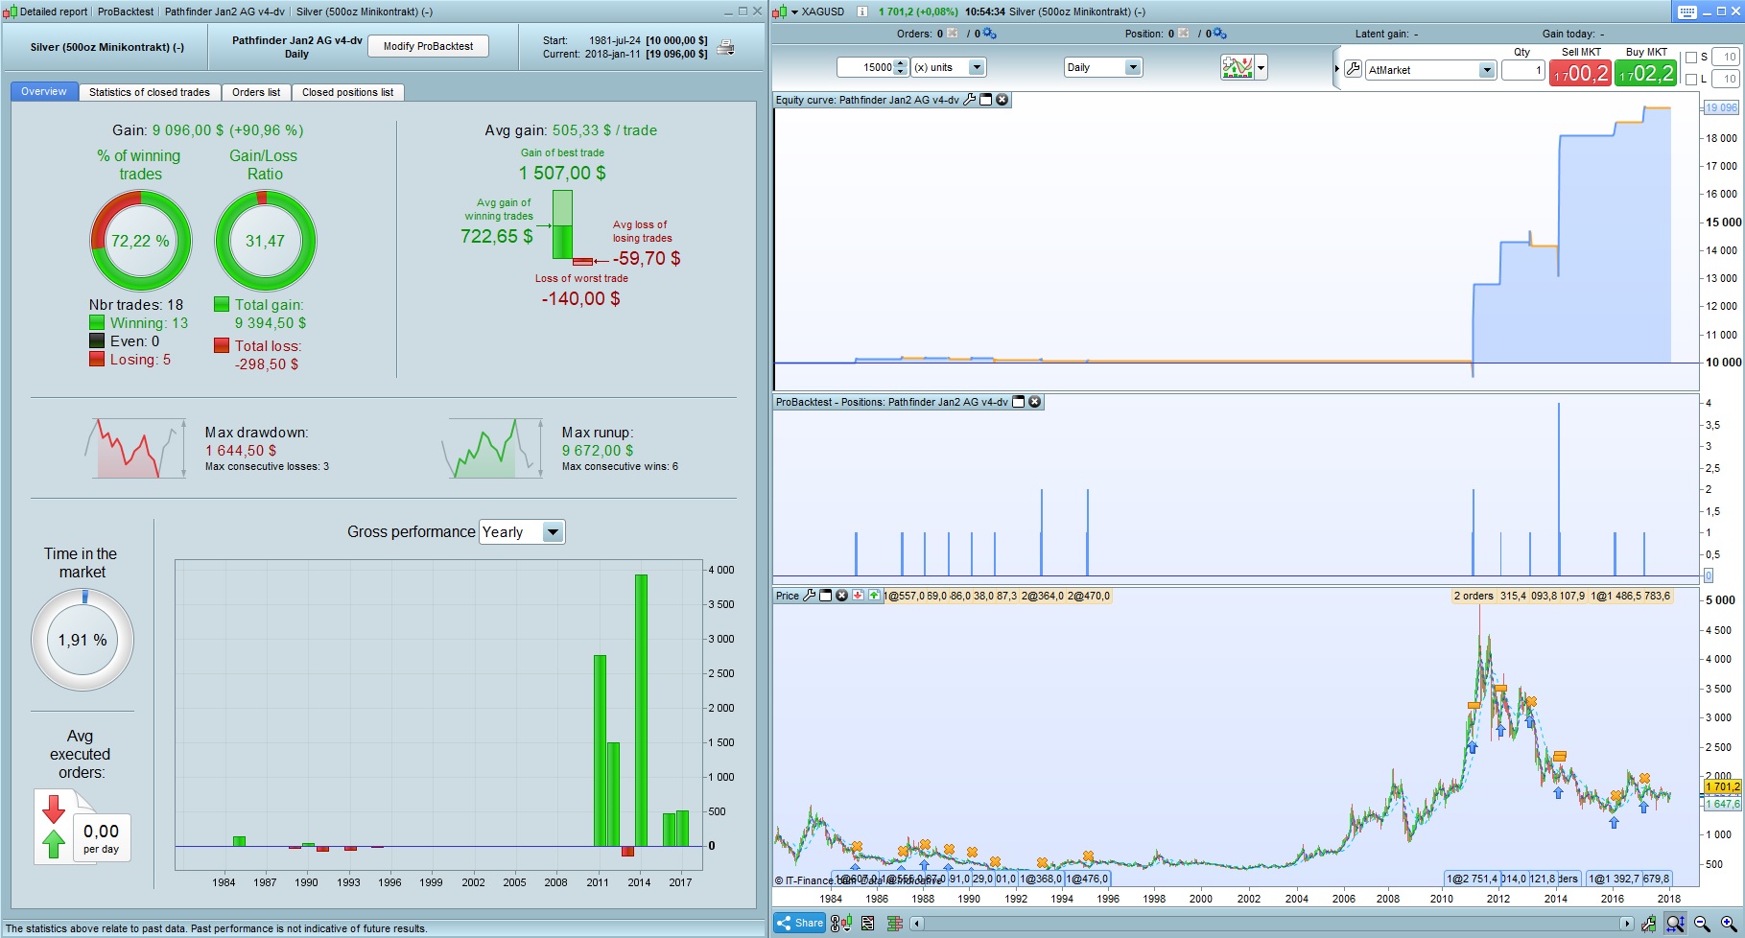Maximize the Price chart panel

[x=825, y=596]
